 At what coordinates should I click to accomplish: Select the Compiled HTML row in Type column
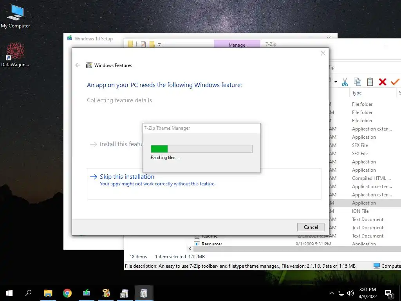pyautogui.click(x=371, y=178)
